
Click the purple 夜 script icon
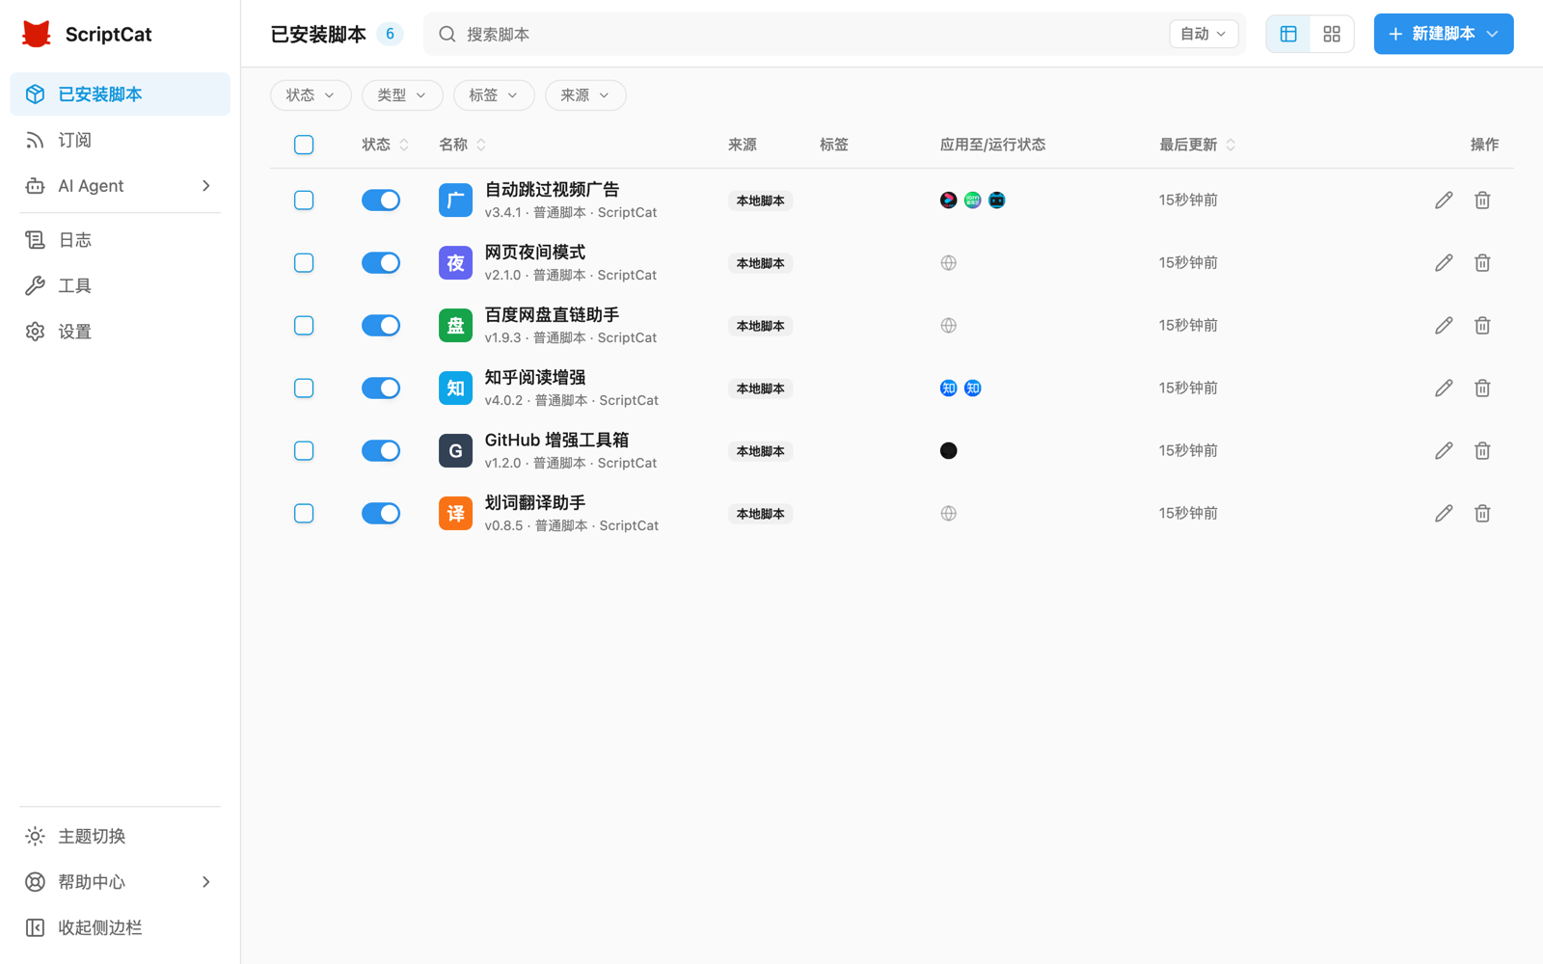tap(455, 263)
